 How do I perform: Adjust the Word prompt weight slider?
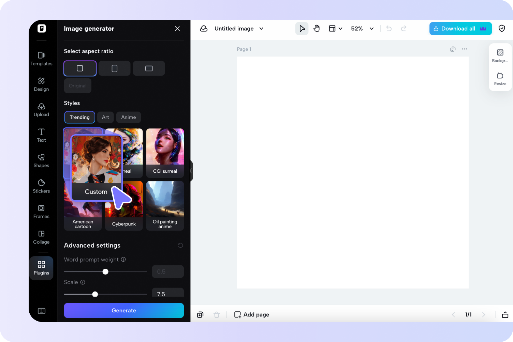tap(105, 271)
